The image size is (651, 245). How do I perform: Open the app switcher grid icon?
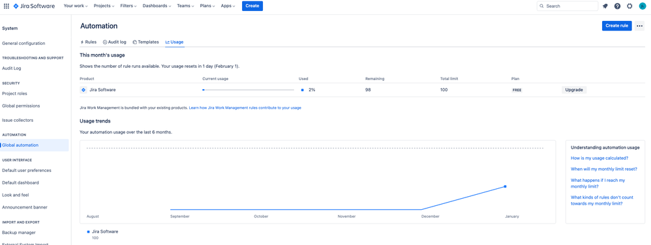coord(7,6)
